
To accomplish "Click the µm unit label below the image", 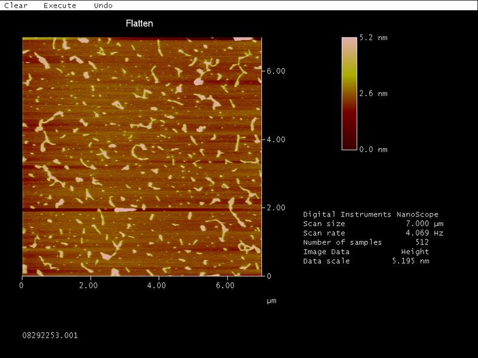I will [272, 301].
